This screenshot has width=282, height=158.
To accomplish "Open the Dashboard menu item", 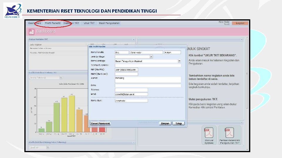I will (35, 23).
